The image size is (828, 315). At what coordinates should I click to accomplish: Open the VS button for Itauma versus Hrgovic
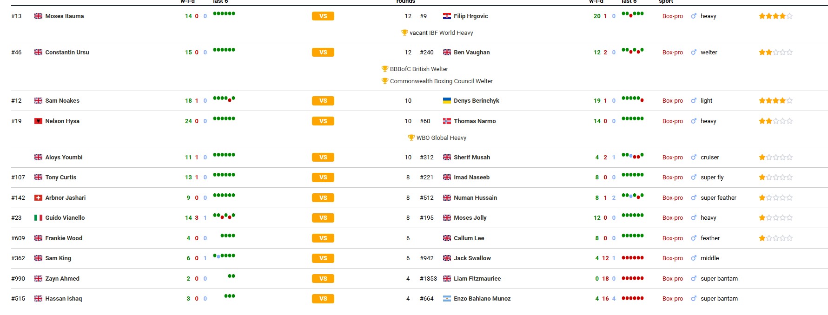323,16
